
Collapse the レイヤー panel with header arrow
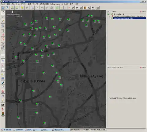click(x=108, y=12)
